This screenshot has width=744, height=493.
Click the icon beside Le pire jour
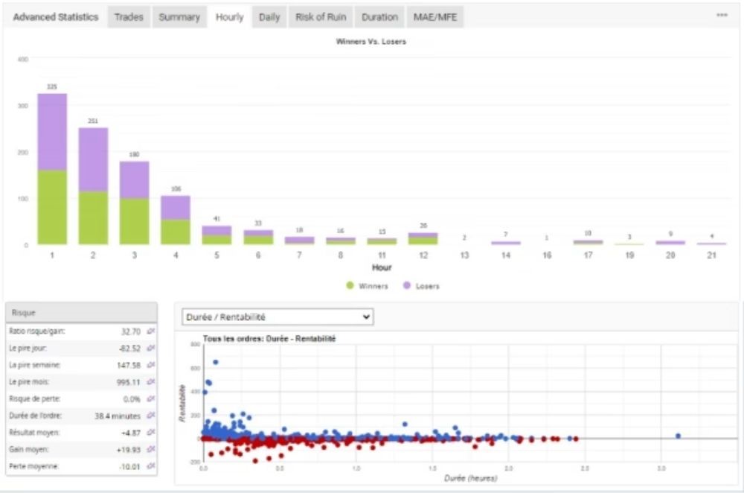point(151,348)
